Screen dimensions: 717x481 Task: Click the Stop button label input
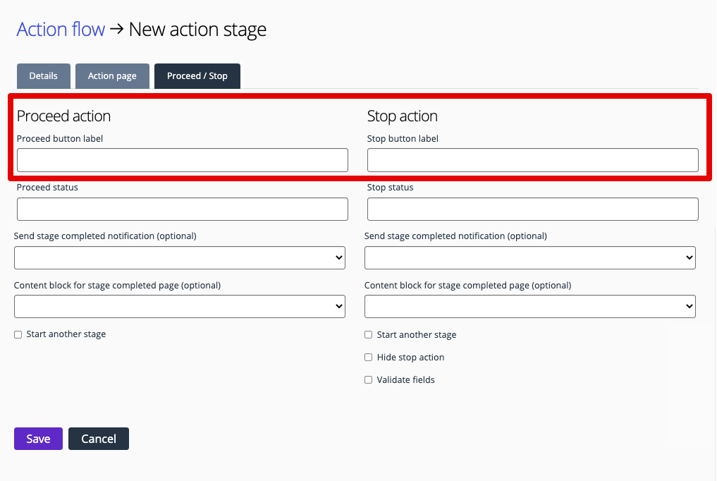pos(532,160)
